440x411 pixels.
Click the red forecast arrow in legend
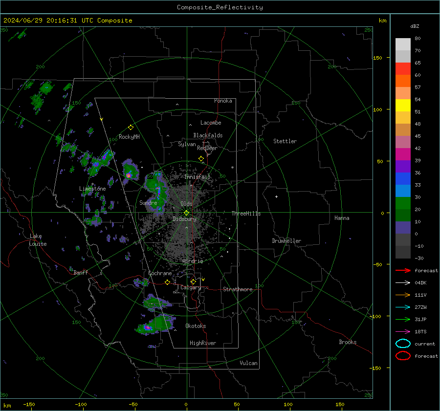(403, 270)
